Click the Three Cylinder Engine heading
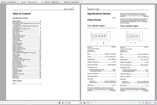 pyautogui.click(x=129, y=26)
